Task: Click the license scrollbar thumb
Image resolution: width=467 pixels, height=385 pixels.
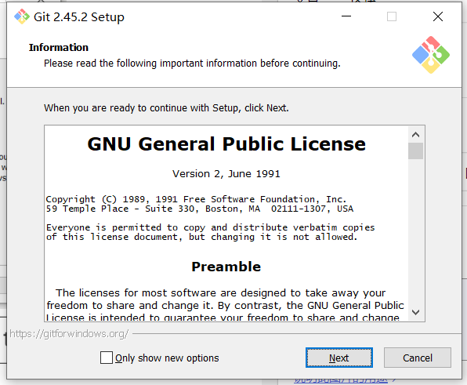Action: [415, 151]
